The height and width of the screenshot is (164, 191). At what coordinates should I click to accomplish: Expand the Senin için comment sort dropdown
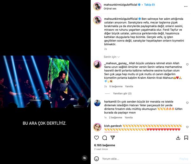112,57
